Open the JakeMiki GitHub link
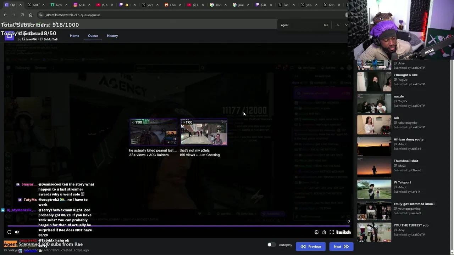This screenshot has height=255, width=454. (29, 39)
